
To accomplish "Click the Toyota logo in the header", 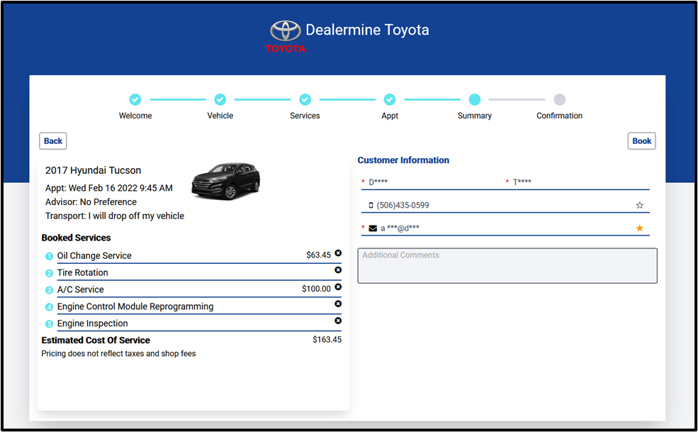I will click(x=286, y=33).
